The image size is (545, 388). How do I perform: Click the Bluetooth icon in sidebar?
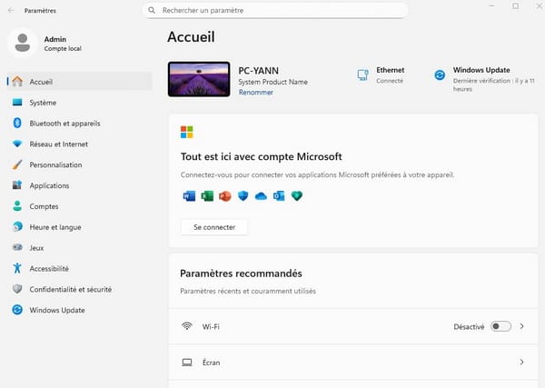[17, 123]
